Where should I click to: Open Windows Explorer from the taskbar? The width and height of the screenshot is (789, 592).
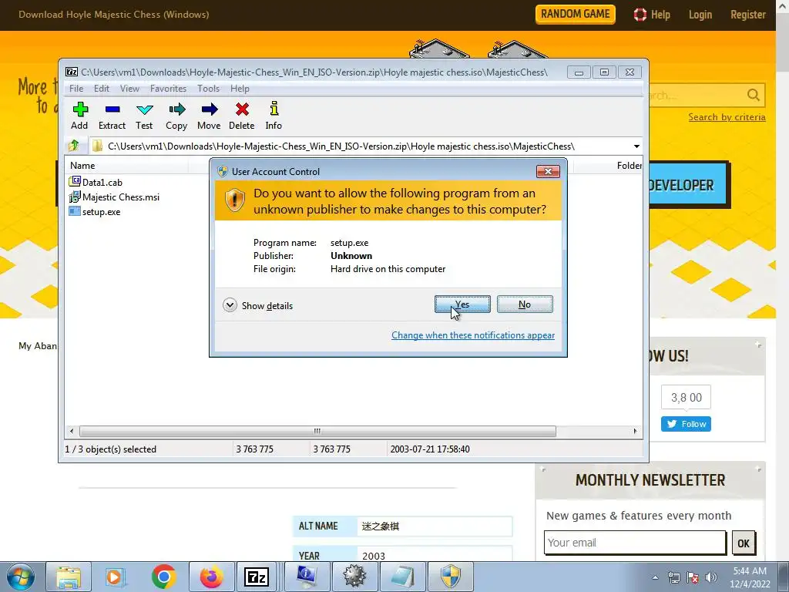tap(69, 577)
